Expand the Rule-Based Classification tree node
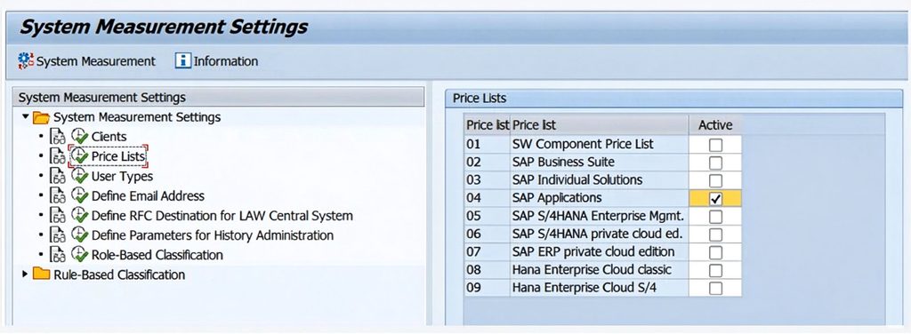Viewport: 911px width, 334px height. pos(25,274)
